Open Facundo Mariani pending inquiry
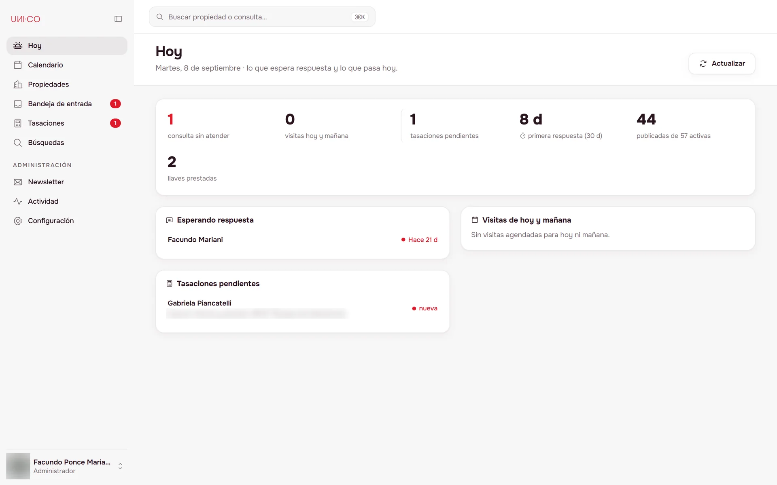This screenshot has height=485, width=777. pyautogui.click(x=302, y=240)
